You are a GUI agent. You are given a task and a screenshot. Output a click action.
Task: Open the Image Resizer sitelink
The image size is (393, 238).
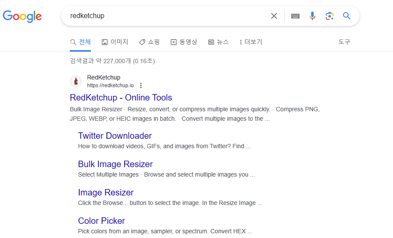(106, 192)
